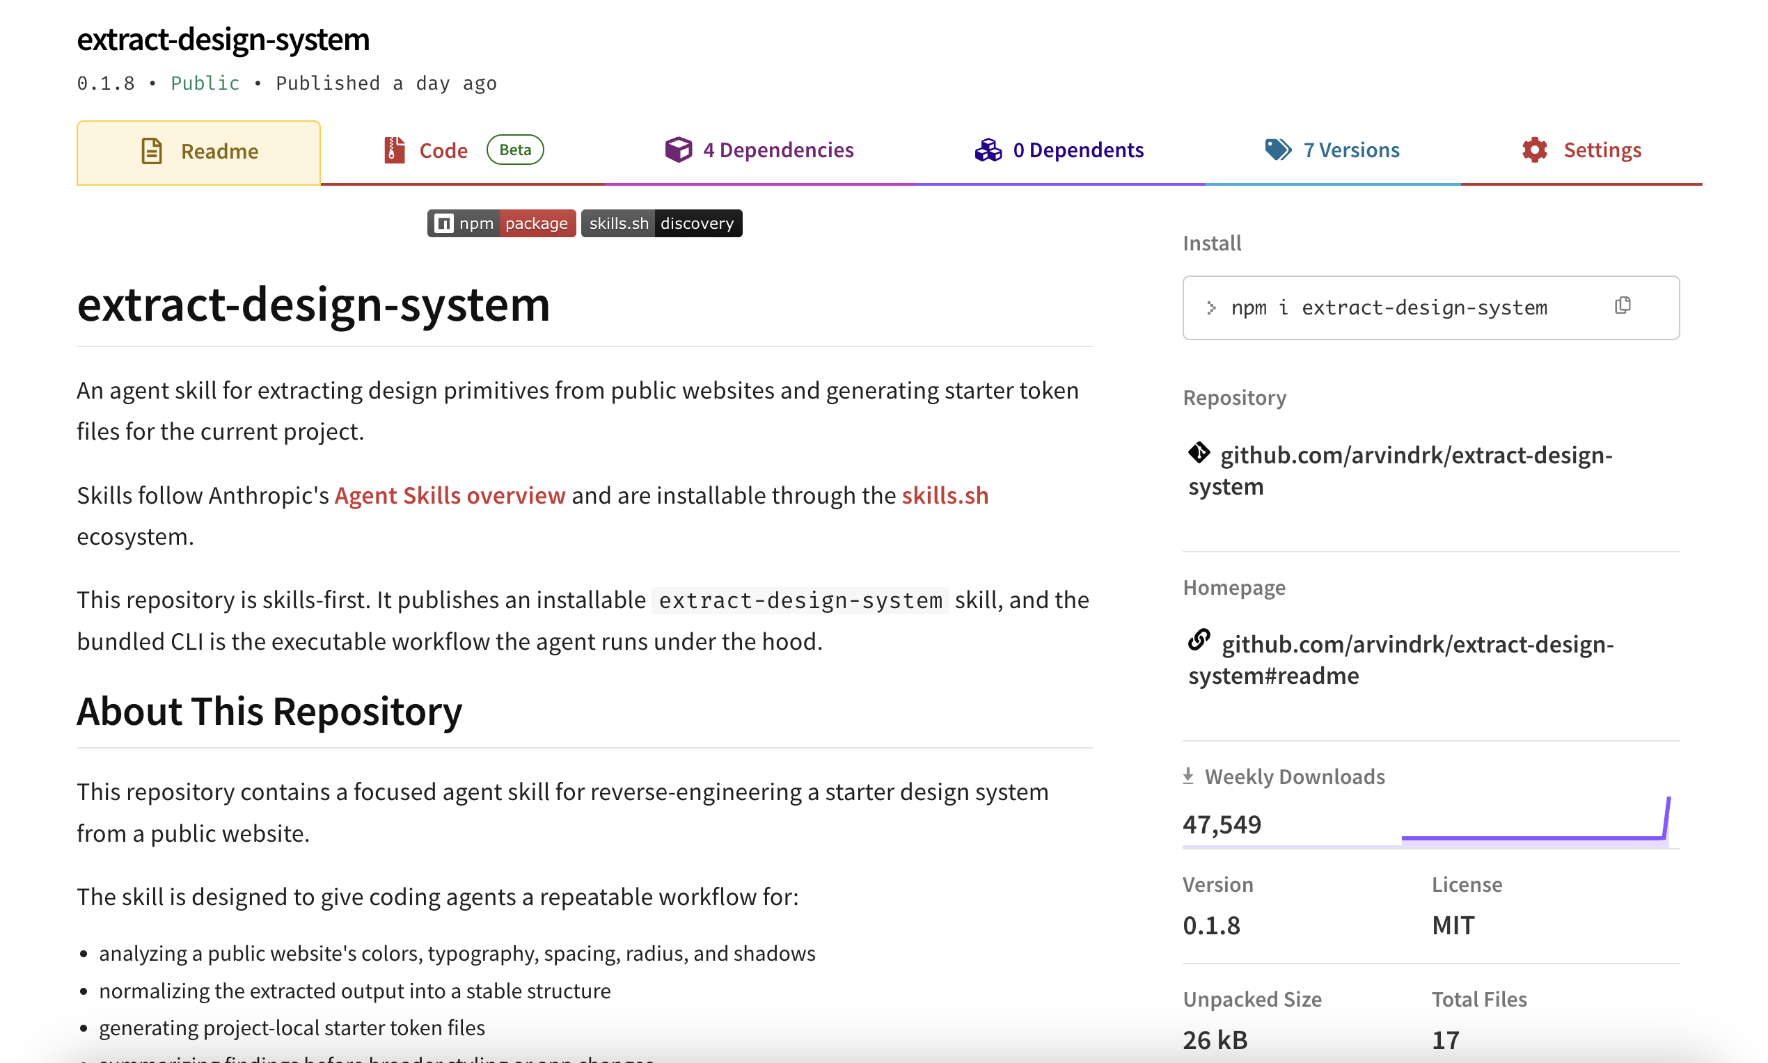Open the Settings tab
1768x1063 pixels.
(1602, 149)
